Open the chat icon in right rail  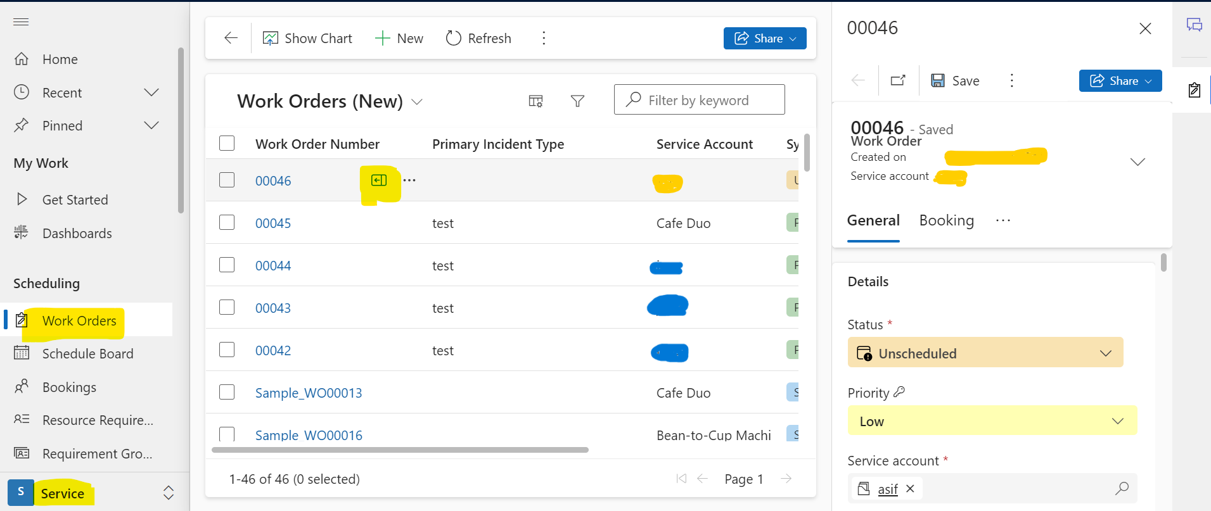coord(1194,25)
